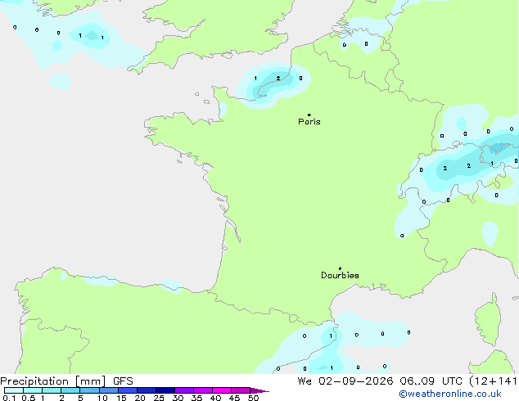Pick legend swatch between 0.5 and 1
This screenshot has width=519, height=401.
click(33, 390)
